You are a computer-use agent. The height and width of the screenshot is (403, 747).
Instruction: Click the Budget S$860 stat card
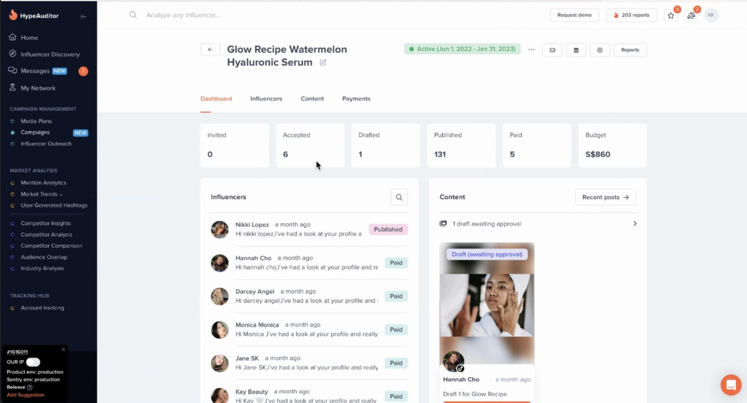612,145
